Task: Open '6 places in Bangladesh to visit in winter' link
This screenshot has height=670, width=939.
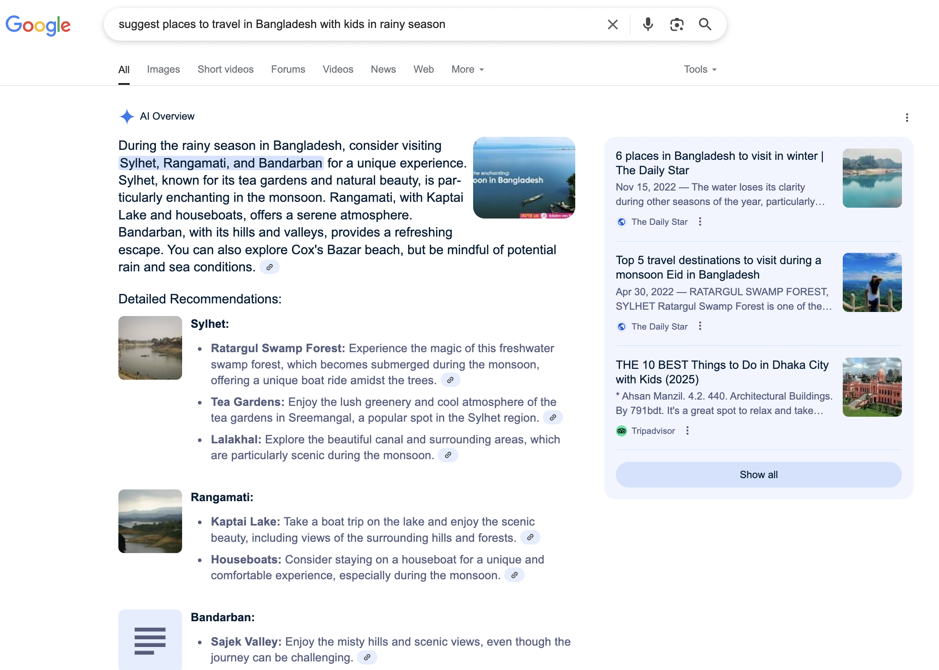Action: pos(720,163)
